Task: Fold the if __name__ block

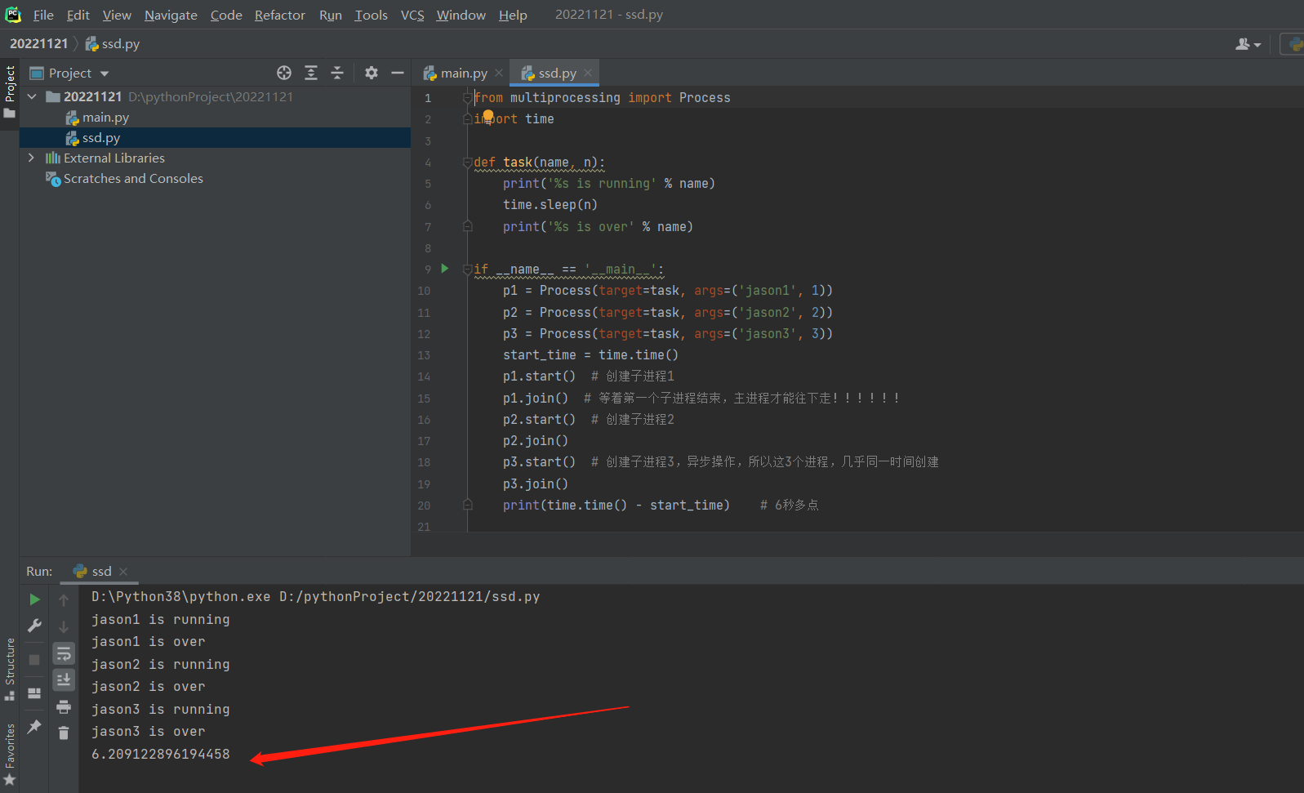Action: pyautogui.click(x=468, y=269)
